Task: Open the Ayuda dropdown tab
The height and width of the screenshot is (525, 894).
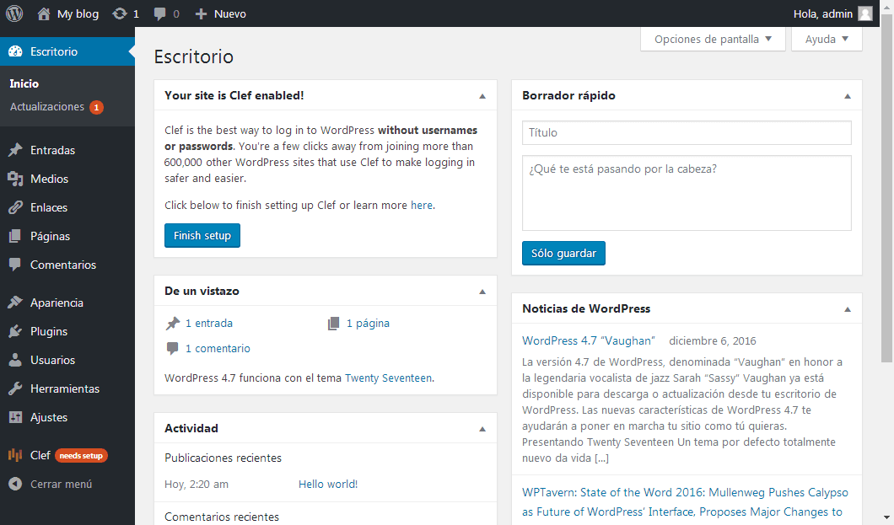Action: click(827, 39)
